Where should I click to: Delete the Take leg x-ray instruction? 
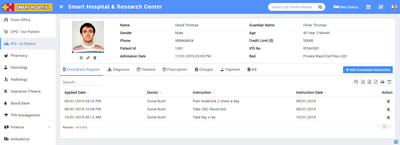(x=388, y=118)
